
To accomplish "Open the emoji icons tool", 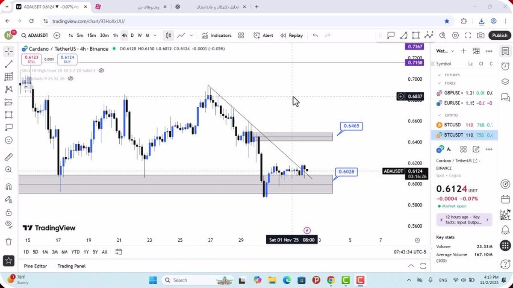I will click(9, 140).
